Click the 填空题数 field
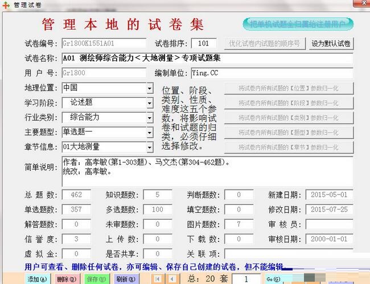370x284 pixels. pos(239,209)
